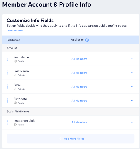Open All Members setting for Last Name
This screenshot has height=149, width=140.
click(80, 73)
